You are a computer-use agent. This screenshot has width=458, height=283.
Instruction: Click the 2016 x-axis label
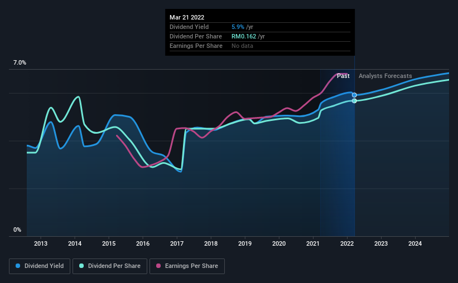[x=143, y=243]
